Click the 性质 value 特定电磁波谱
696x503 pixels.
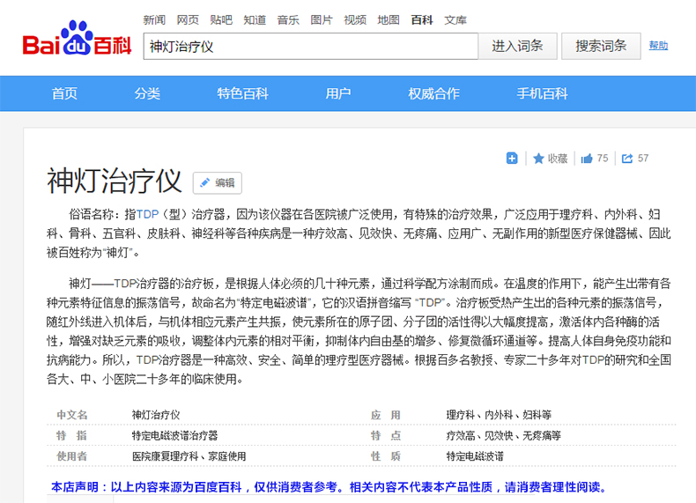[x=475, y=456]
